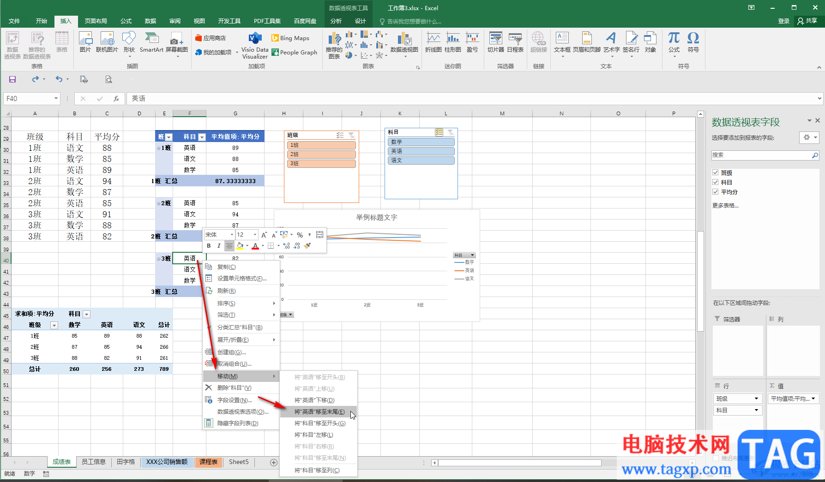Insert 对象 object
The image size is (825, 482).
point(650,42)
